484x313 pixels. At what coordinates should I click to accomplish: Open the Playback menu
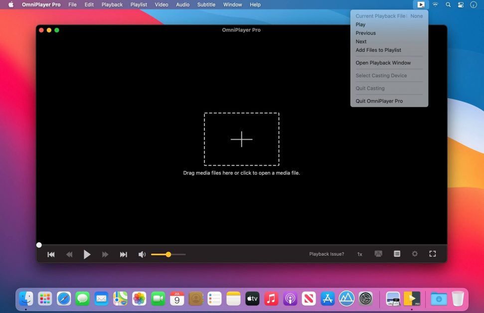(112, 4)
